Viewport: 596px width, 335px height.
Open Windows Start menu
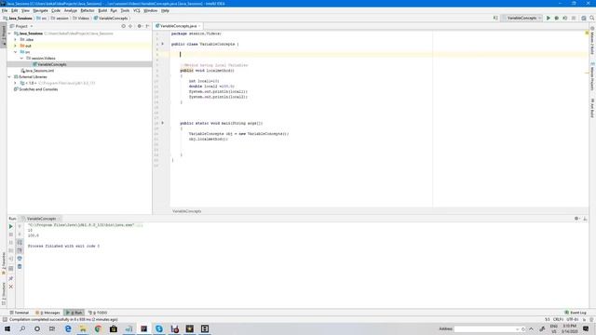pyautogui.click(x=7, y=328)
